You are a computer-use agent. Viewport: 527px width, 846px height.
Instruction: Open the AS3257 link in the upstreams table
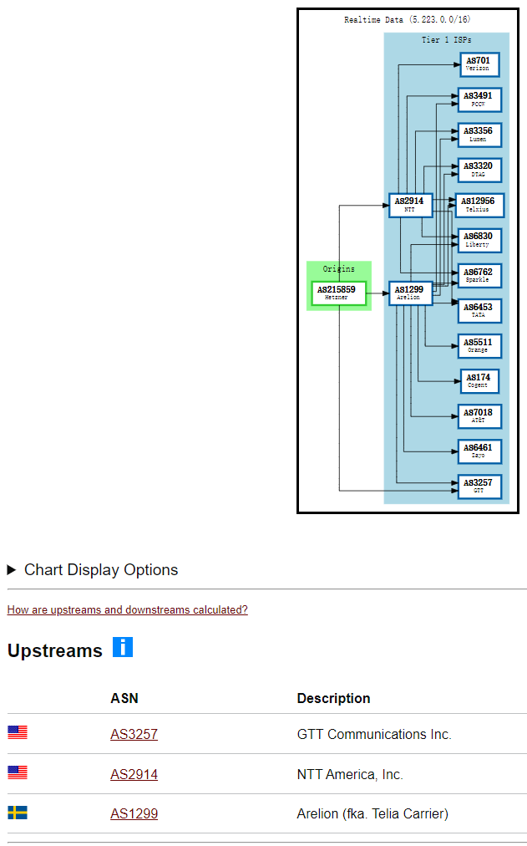click(134, 734)
